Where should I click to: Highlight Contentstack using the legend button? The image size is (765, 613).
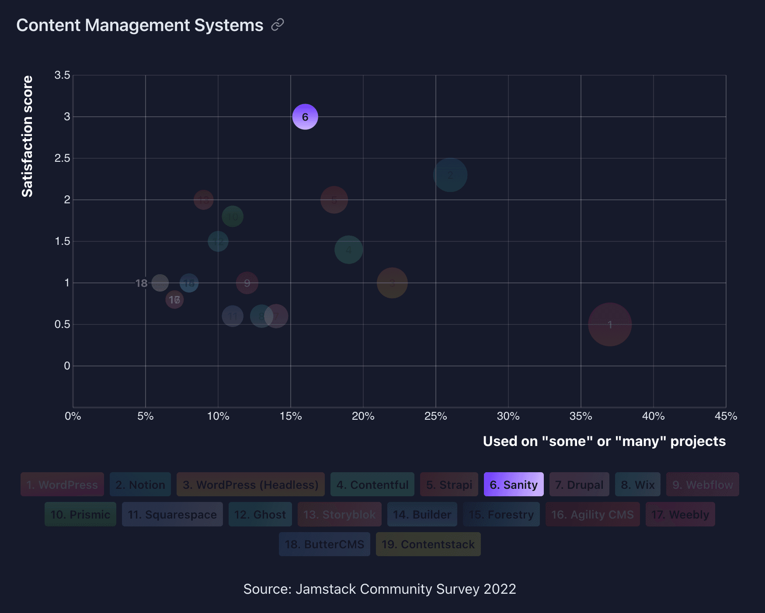click(x=428, y=544)
